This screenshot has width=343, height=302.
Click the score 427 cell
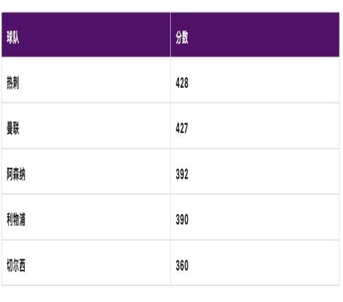pyautogui.click(x=255, y=126)
